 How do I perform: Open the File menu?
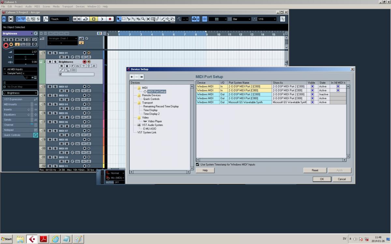[x=3, y=7]
